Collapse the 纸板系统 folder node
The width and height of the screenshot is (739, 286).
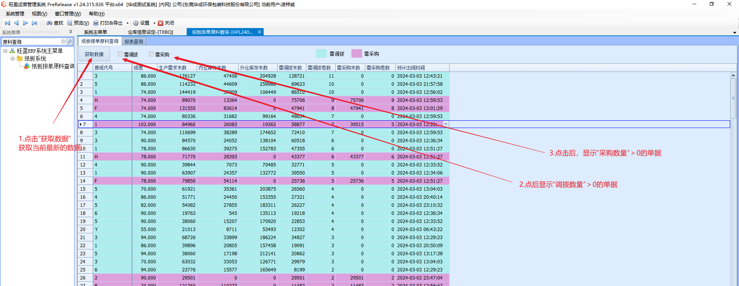click(13, 58)
